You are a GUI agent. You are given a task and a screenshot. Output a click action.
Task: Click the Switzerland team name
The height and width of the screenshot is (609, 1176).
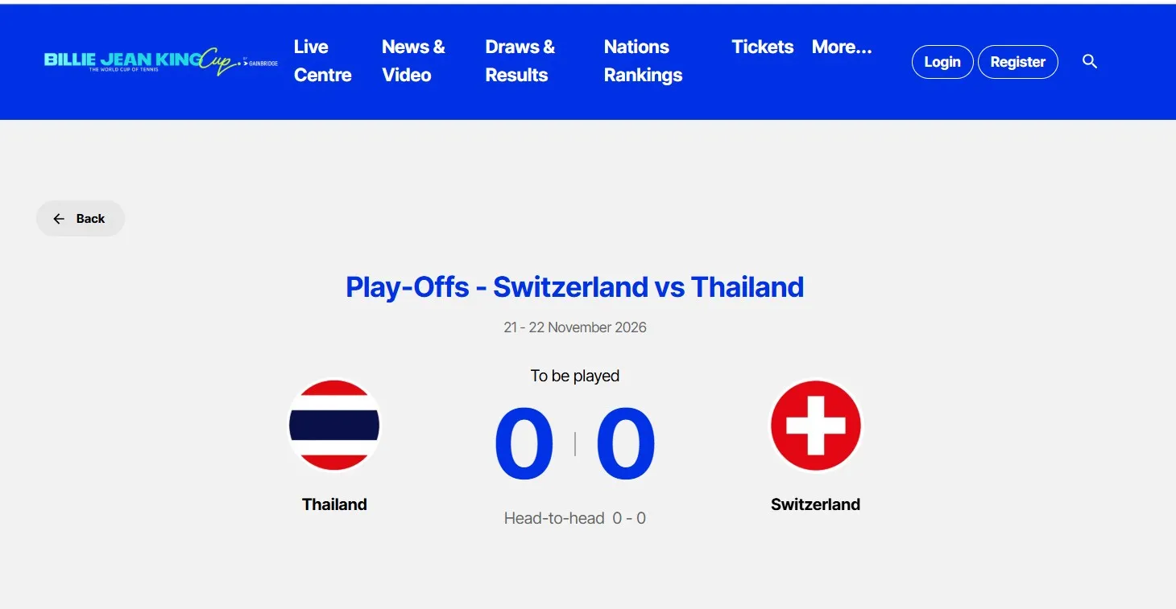coord(816,504)
